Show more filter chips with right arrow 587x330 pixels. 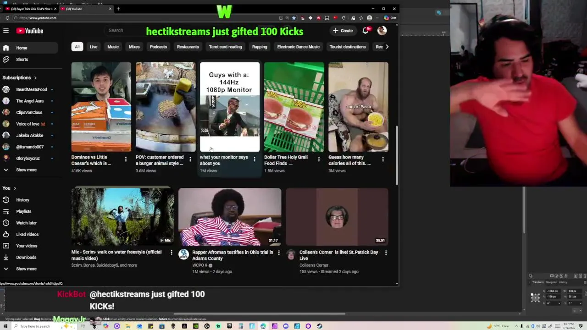[x=387, y=47]
